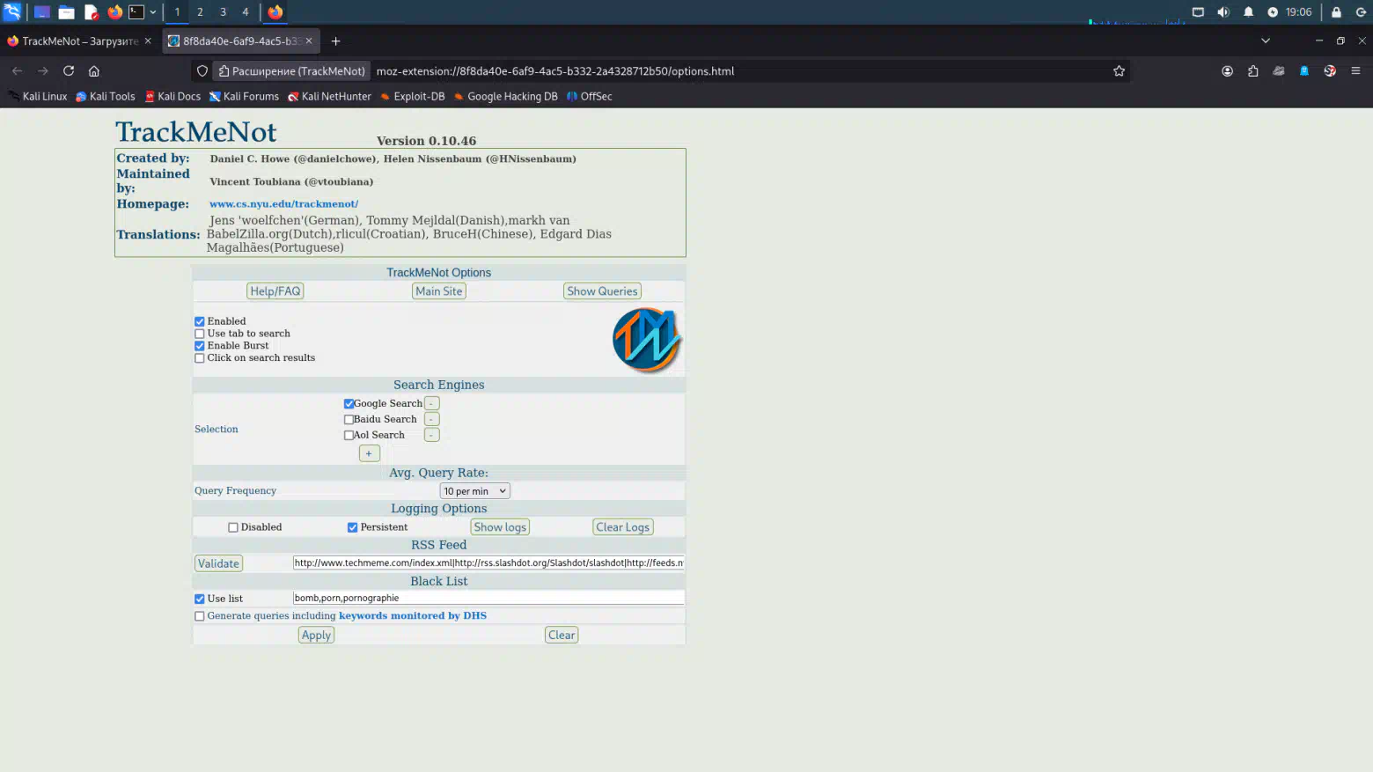
Task: Click the display panel icon in the system tray
Action: point(1198,12)
